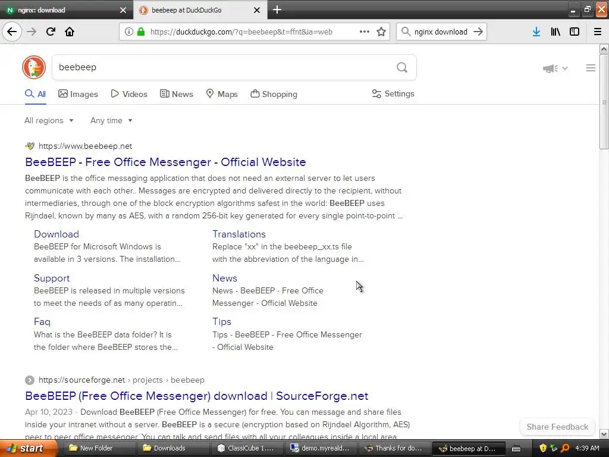Open the Download sitelink

pyautogui.click(x=56, y=234)
